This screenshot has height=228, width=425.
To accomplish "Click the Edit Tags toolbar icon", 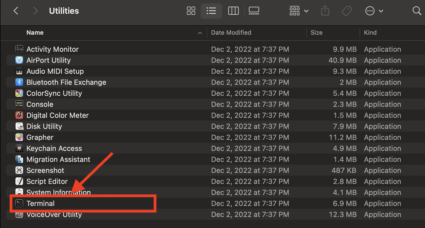I will point(346,11).
